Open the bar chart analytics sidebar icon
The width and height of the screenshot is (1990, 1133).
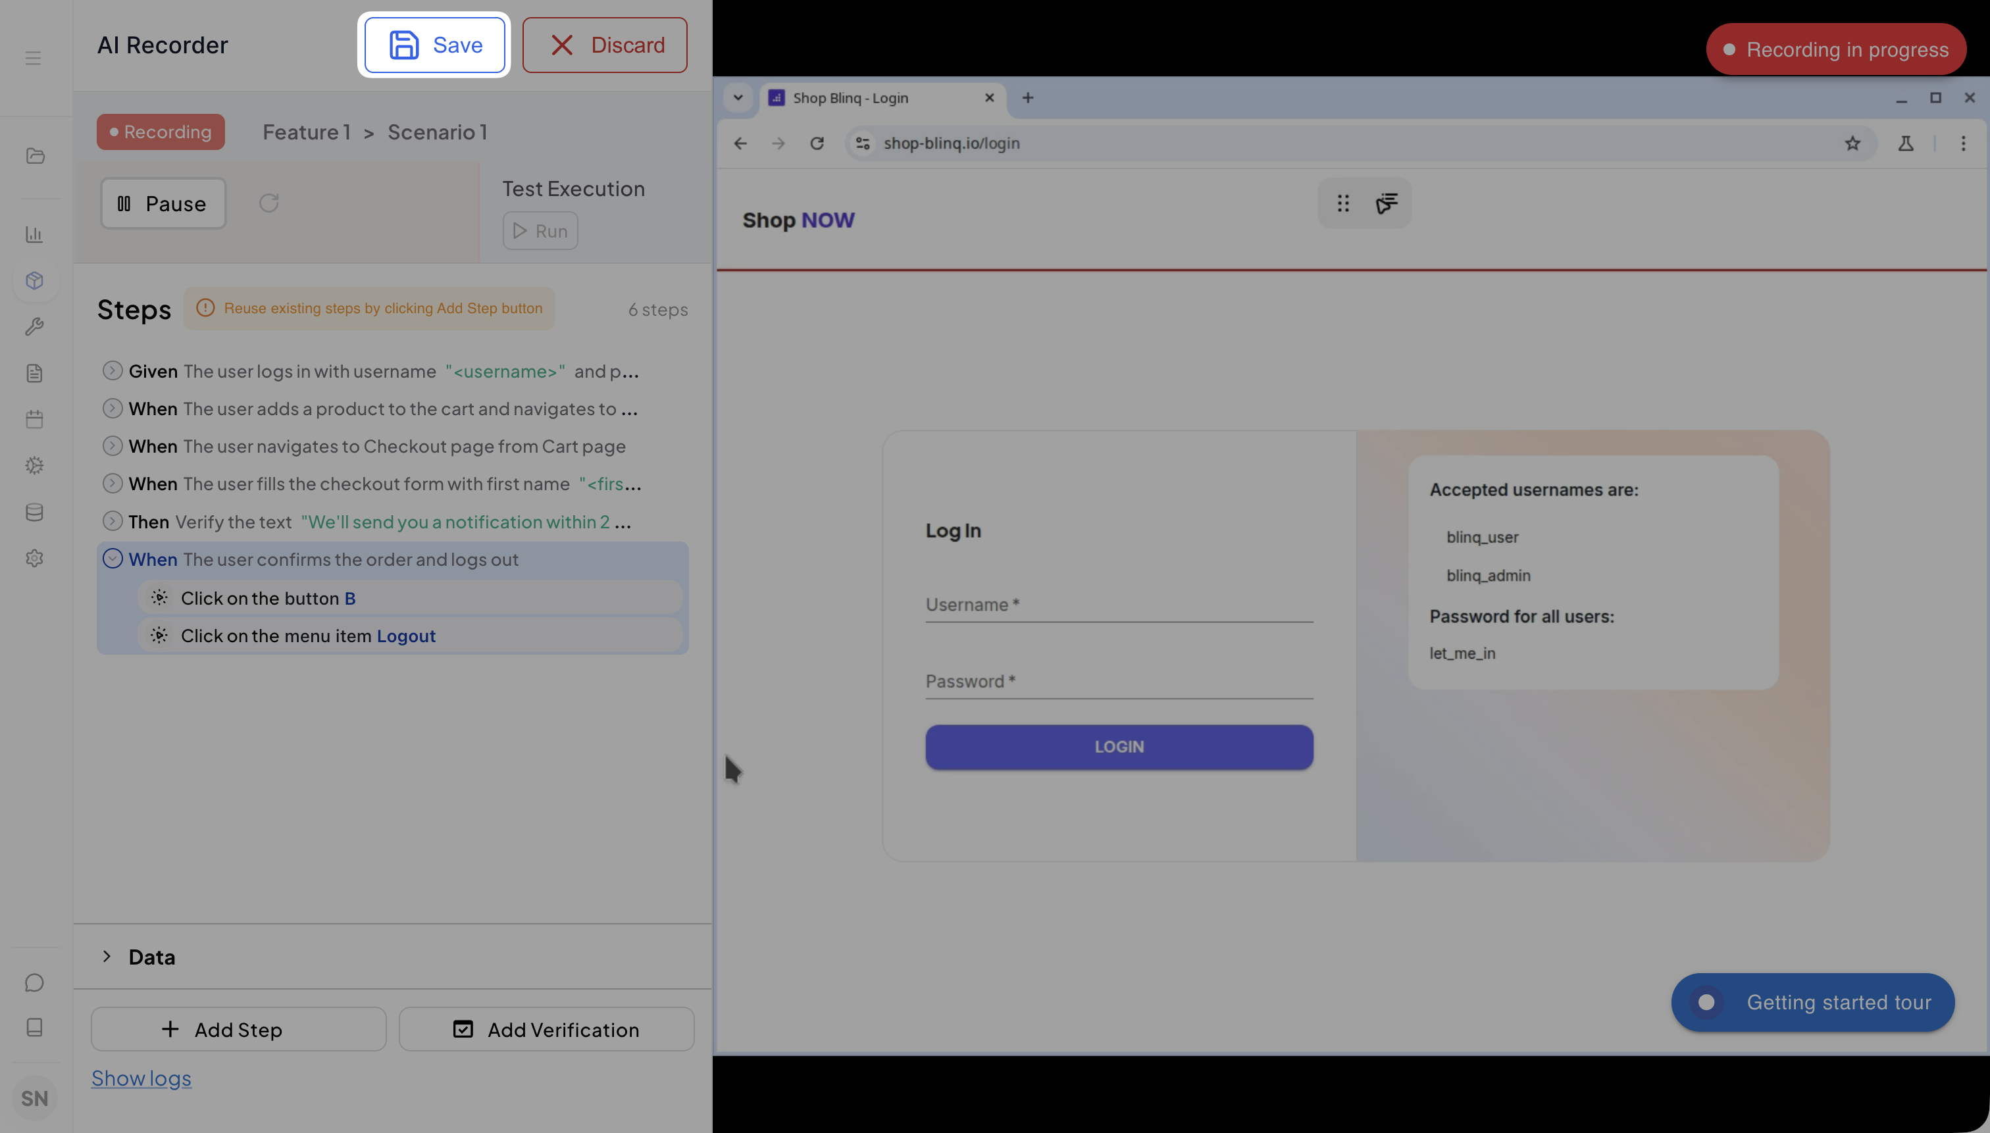tap(34, 234)
